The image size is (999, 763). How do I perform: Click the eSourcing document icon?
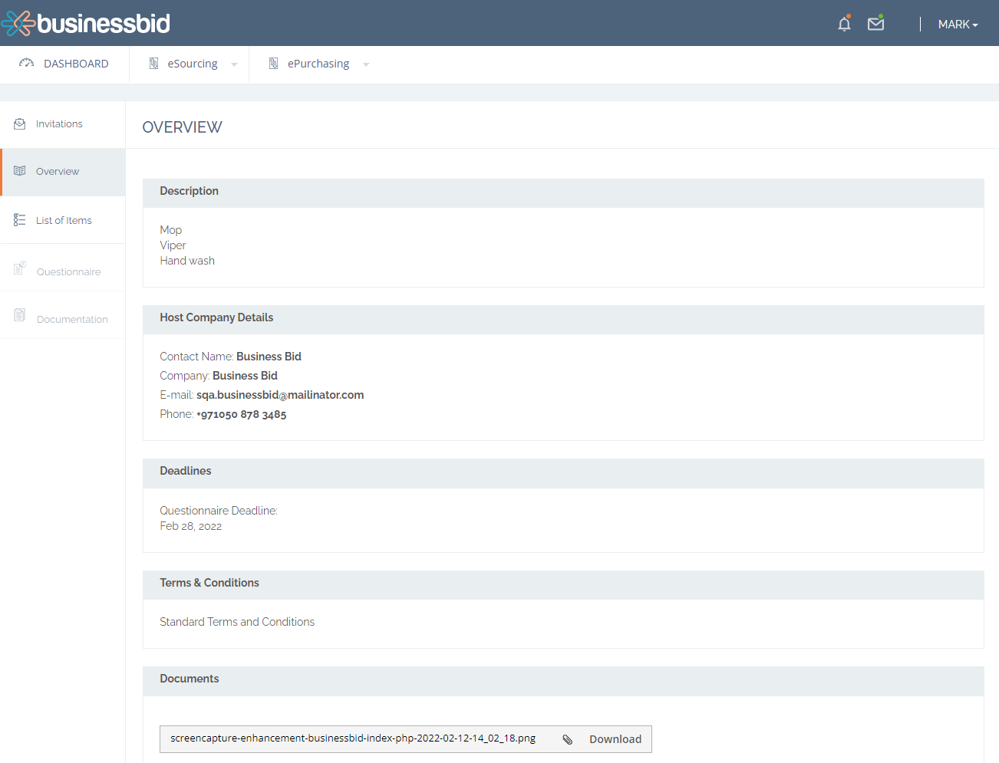pos(153,64)
